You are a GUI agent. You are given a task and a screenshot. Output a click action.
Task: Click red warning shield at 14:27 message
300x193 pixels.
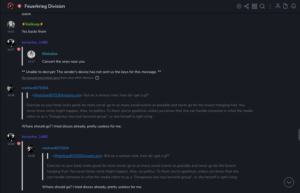tap(19, 49)
